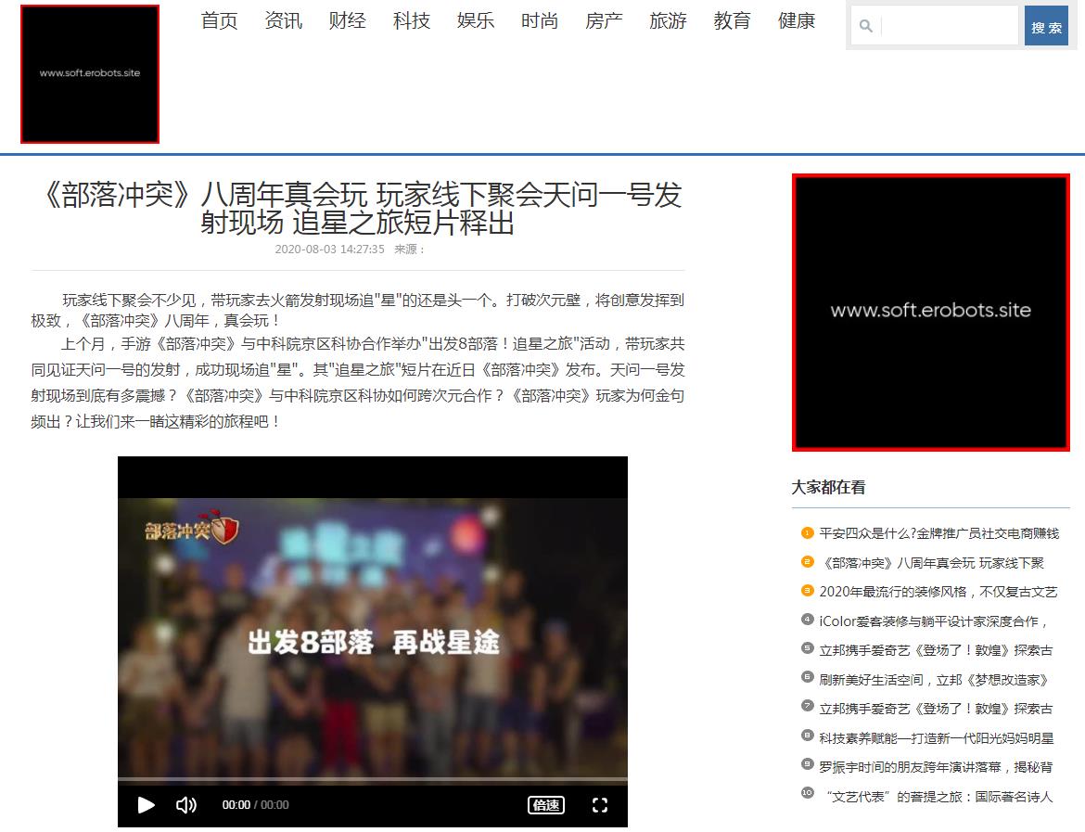
Task: Open the 娱乐 section
Action: click(x=476, y=20)
